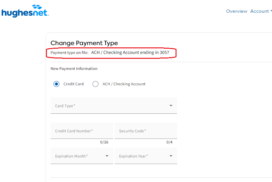
Task: Click the Expiration Year arrow icon
Action: coord(171,156)
